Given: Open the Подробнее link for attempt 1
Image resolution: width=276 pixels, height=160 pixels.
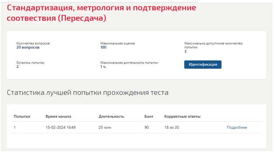Looking at the screenshot, I should [237, 127].
